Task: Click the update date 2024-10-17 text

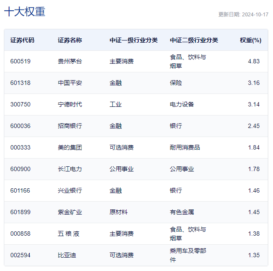Action: 243,14
